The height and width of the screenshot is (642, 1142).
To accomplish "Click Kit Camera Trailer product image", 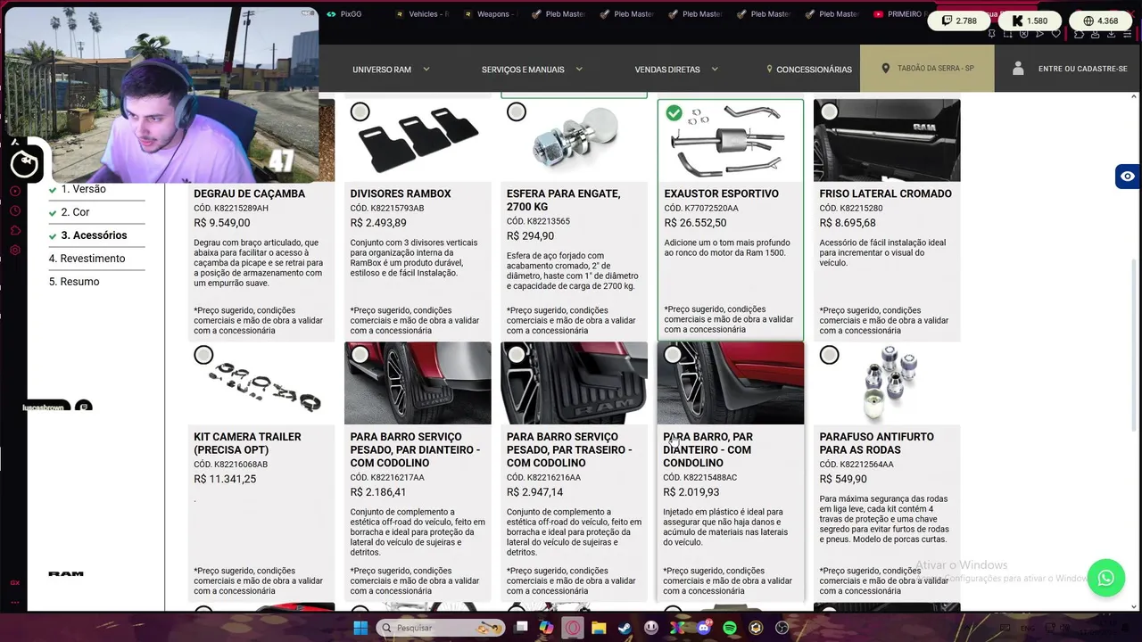I will point(261,383).
